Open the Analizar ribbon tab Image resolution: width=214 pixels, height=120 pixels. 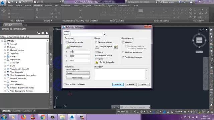(48, 5)
